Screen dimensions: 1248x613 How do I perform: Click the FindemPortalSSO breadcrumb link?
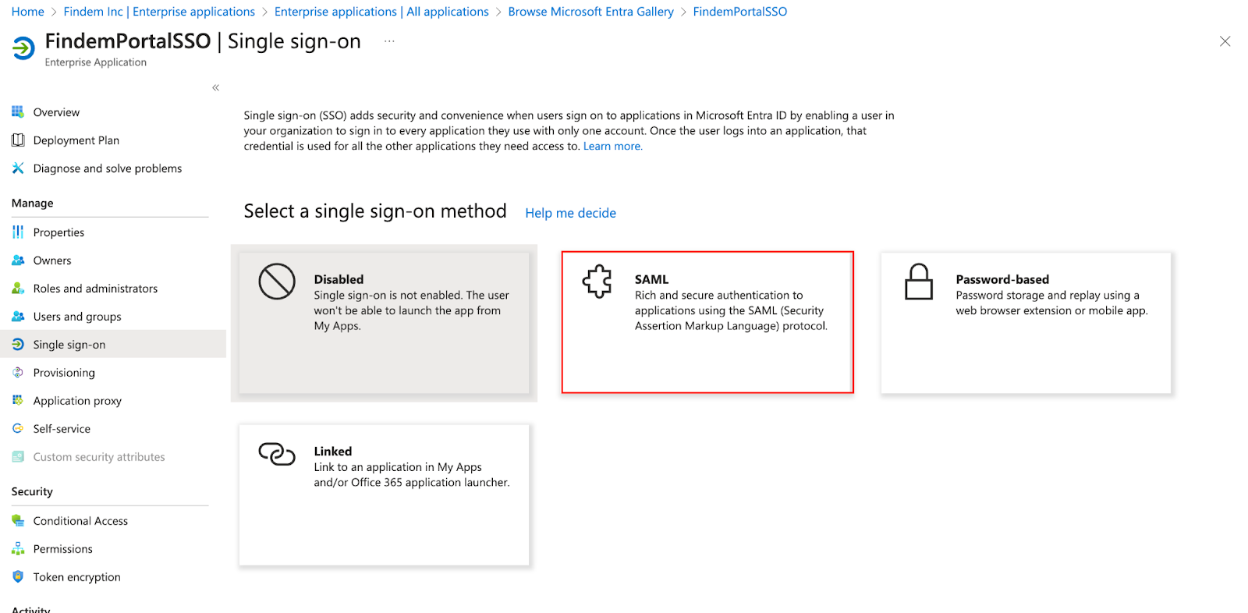[740, 12]
